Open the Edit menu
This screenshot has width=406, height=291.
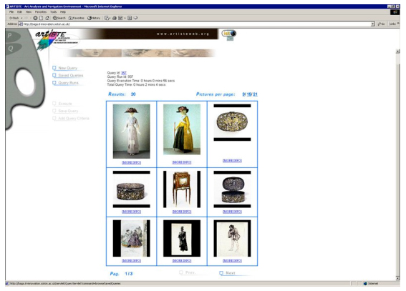19,12
